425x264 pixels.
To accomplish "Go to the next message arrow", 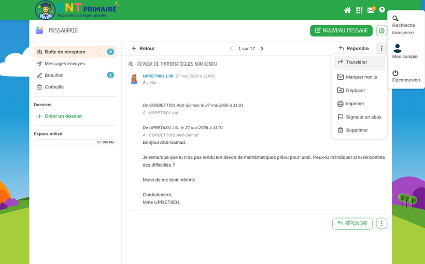I will pos(262,49).
